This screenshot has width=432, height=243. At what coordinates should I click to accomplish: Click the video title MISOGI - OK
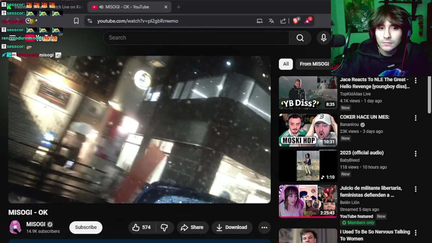coord(28,212)
